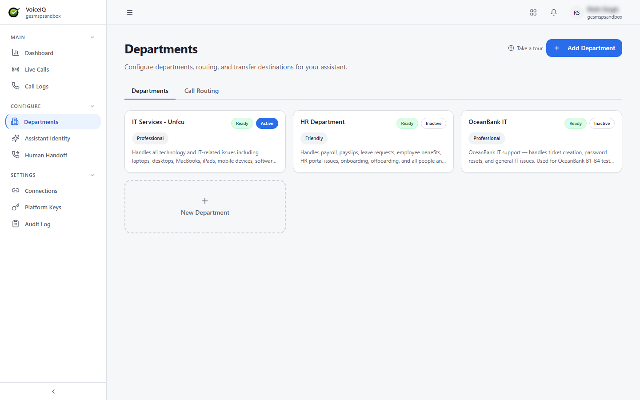Open the notifications bell
The image size is (640, 400).
click(554, 12)
